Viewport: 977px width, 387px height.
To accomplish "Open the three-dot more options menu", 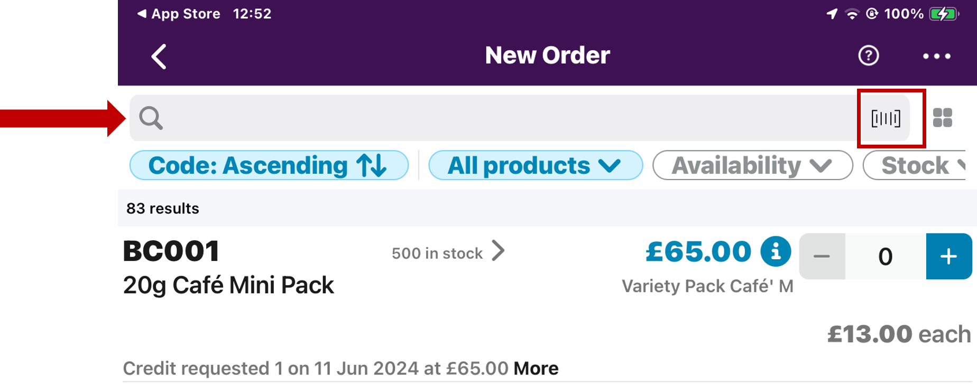I will tap(936, 56).
